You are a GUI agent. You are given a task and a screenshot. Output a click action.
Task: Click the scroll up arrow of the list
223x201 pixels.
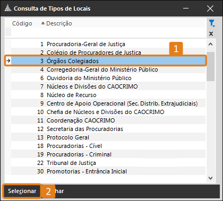tap(210, 44)
